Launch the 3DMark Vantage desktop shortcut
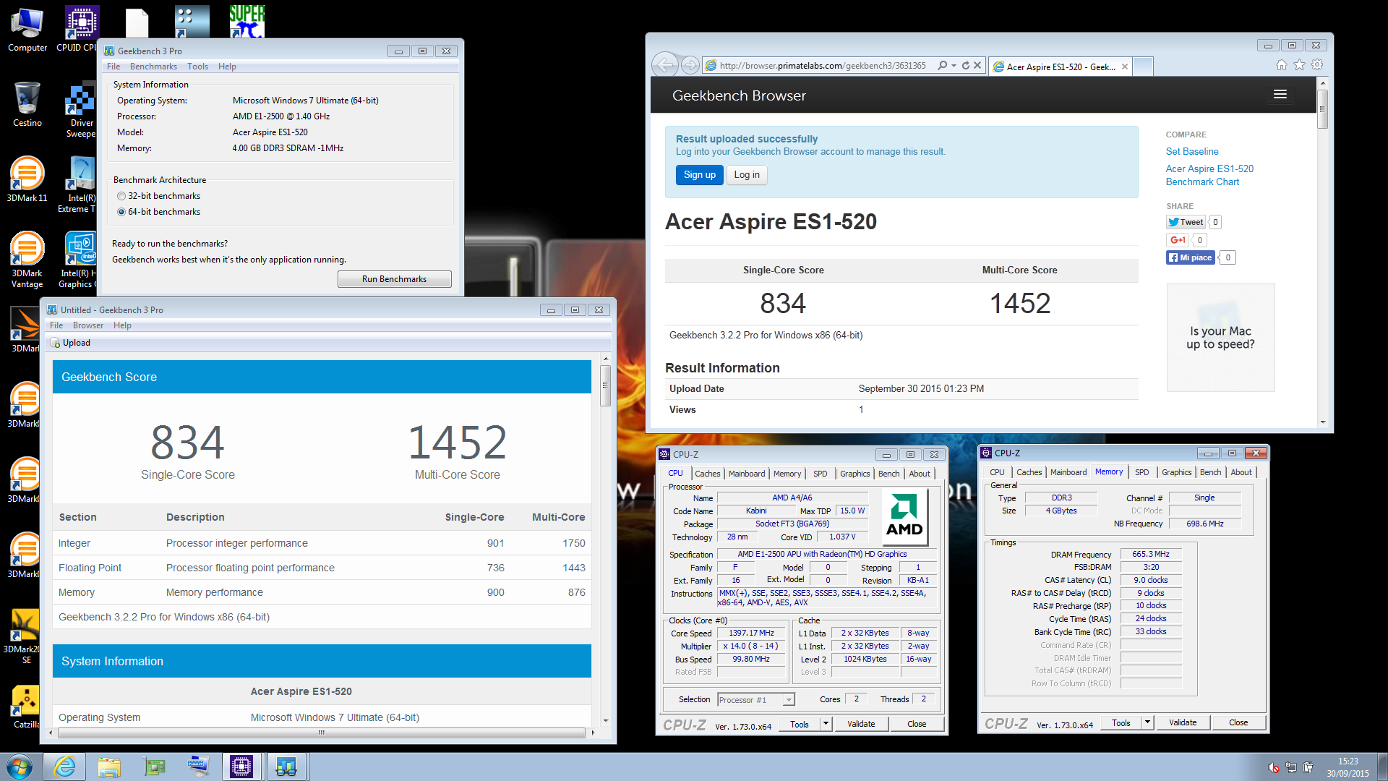The image size is (1388, 781). pos(27,259)
